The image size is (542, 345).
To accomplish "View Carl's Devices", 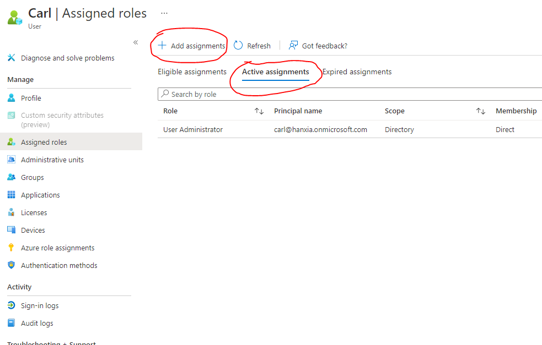I will click(34, 229).
